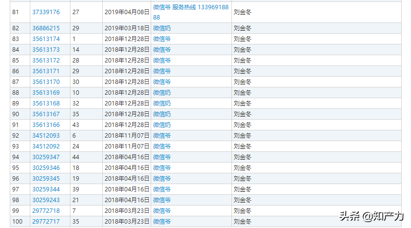Open registration number 35613166 link

click(x=46, y=124)
